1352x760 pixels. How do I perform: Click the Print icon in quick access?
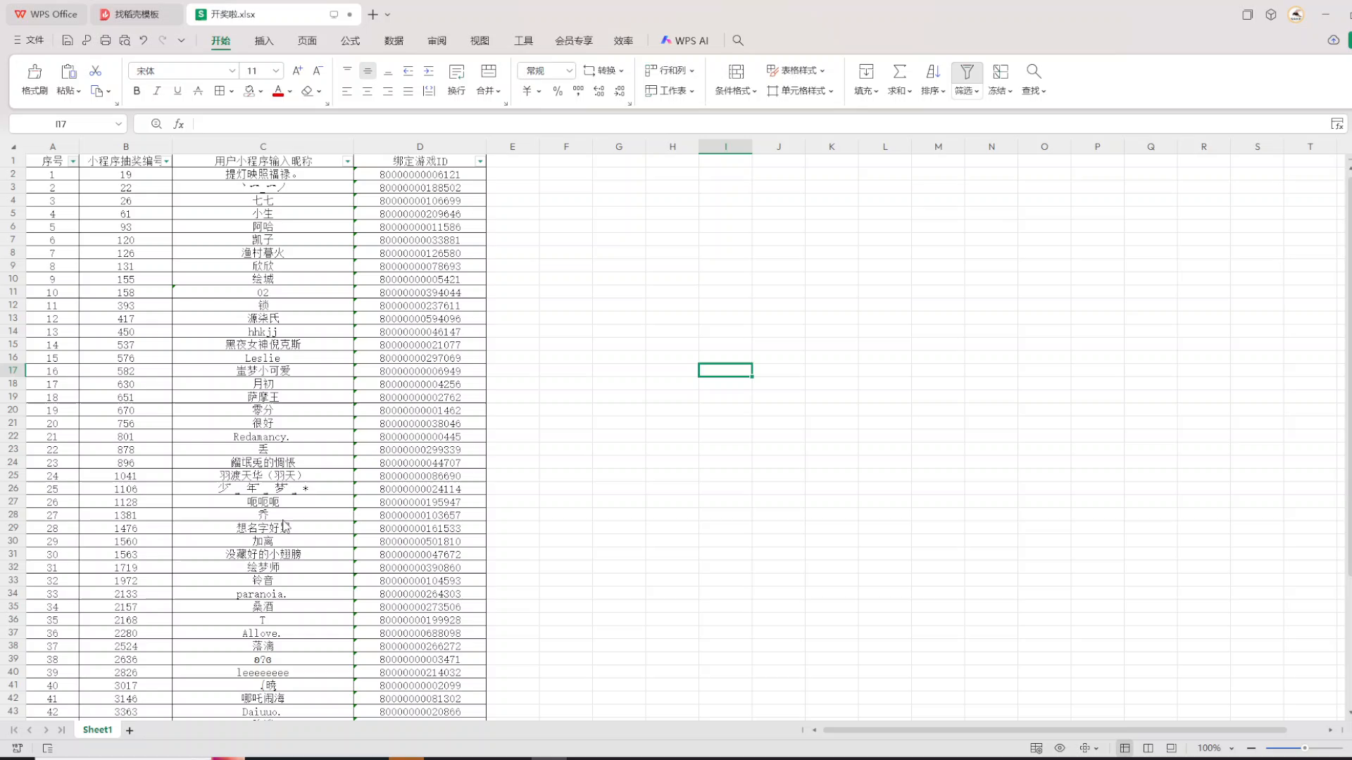coord(106,41)
